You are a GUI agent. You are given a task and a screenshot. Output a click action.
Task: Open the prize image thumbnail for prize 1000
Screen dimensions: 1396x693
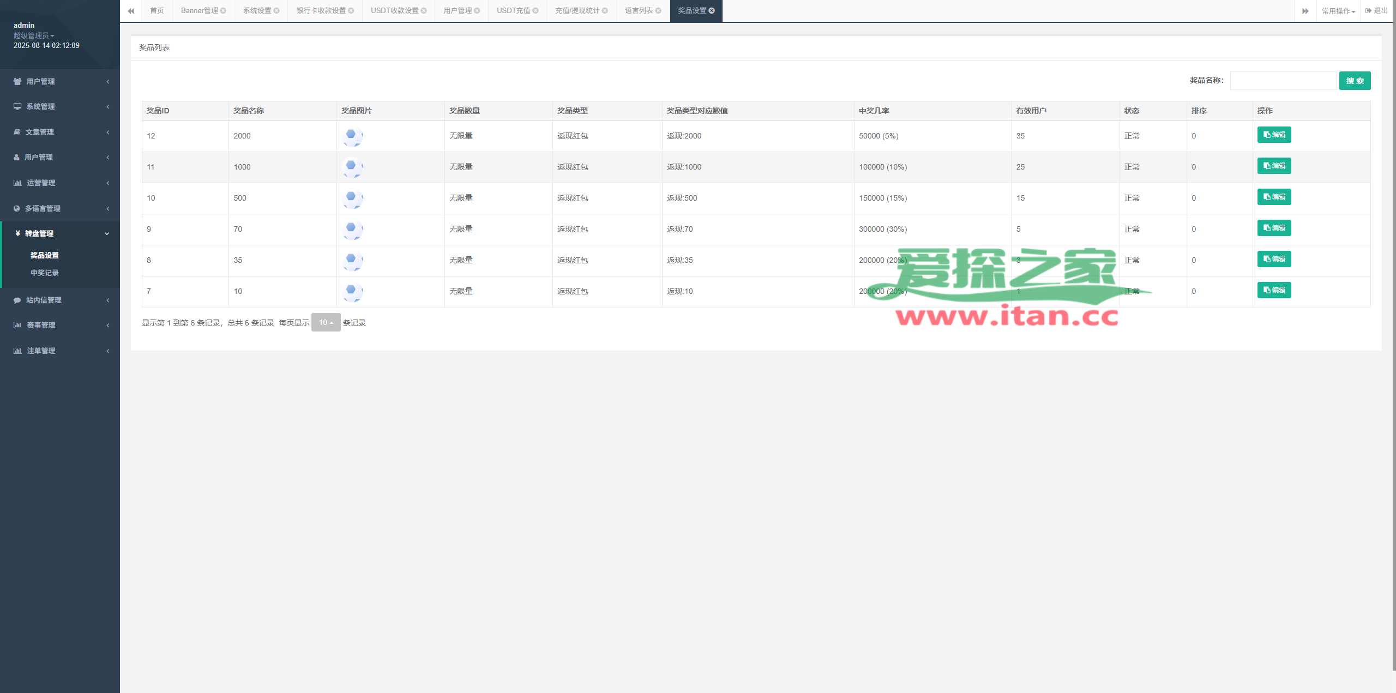pos(352,167)
